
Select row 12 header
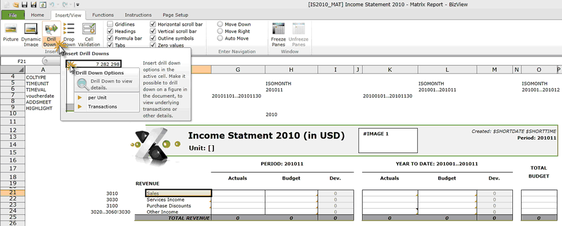point(12,130)
